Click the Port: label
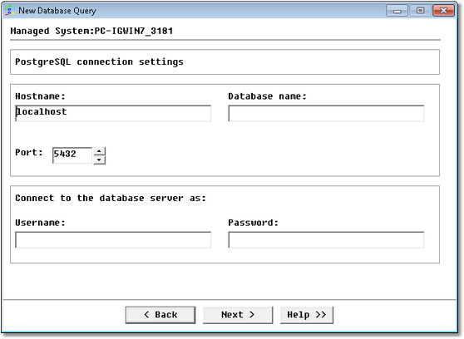464x339 pixels. 29,153
